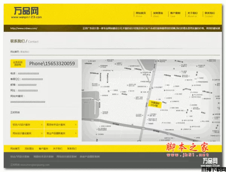Click the 邮箱 placeholder line
This screenshot has height=172, width=226.
(x=23, y=85)
